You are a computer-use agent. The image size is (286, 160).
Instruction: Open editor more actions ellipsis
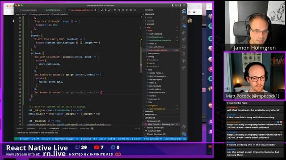(x=139, y=10)
